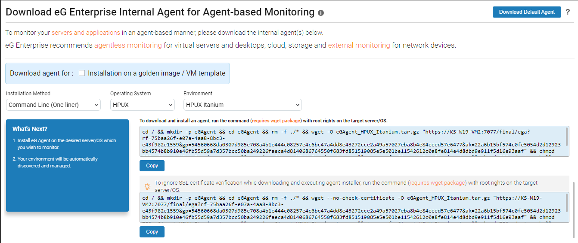Open the external monitoring link
The height and width of the screenshot is (243, 578).
(359, 45)
